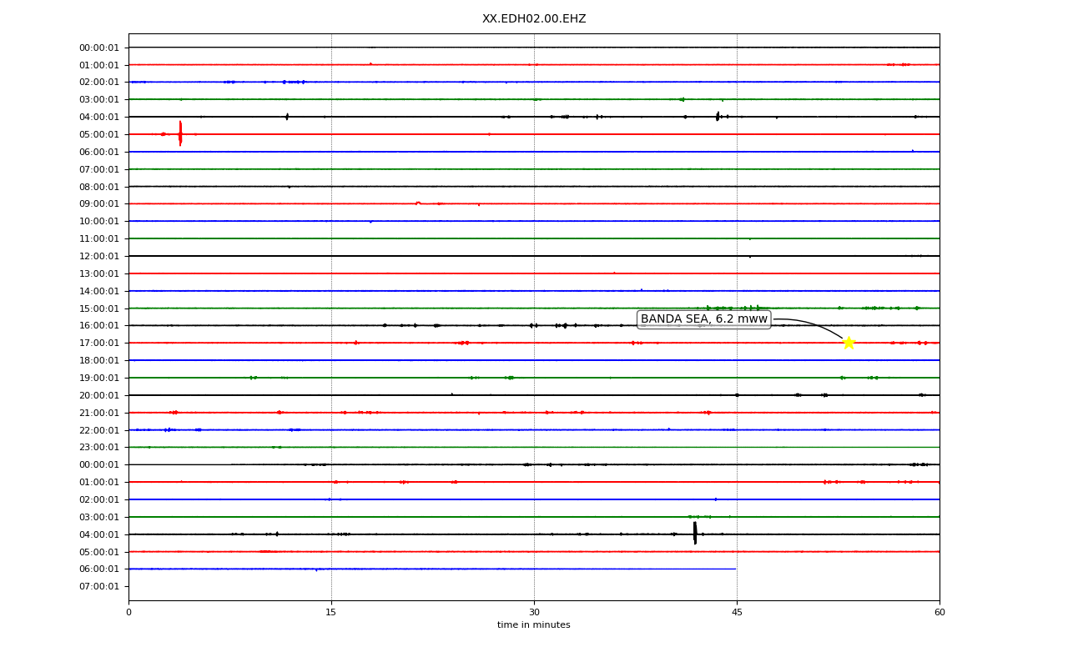Click the 17:00:01 time label

tap(99, 343)
